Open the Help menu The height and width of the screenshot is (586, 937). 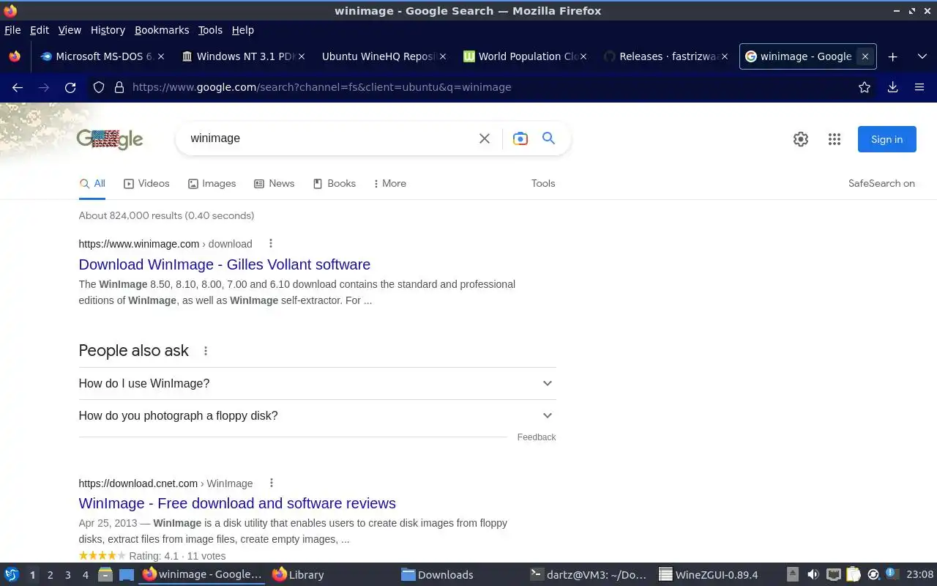[x=242, y=30]
